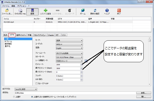Viewport: 154px width, 101px height.
Task: Click the GOP 長さ spinner arrows
Action: click(81, 80)
